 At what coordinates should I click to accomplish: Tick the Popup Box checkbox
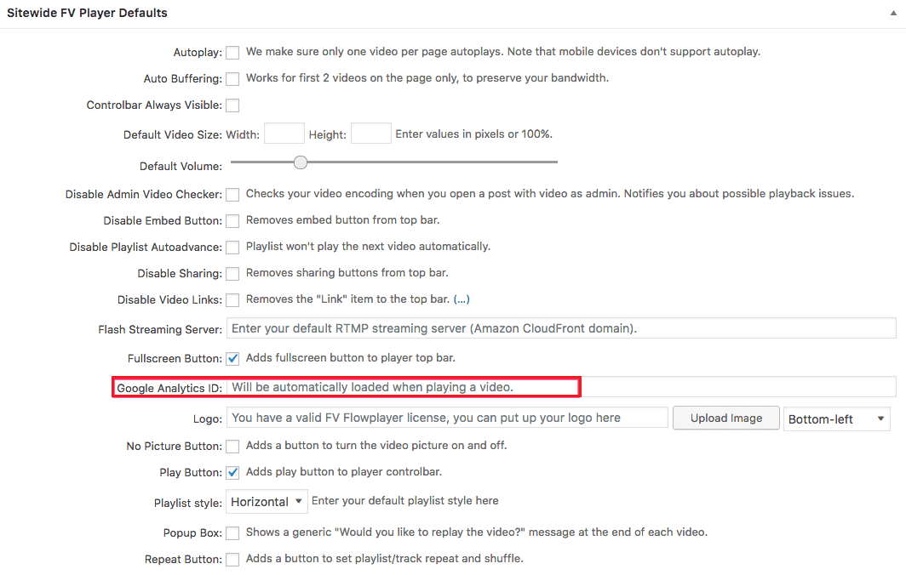232,532
